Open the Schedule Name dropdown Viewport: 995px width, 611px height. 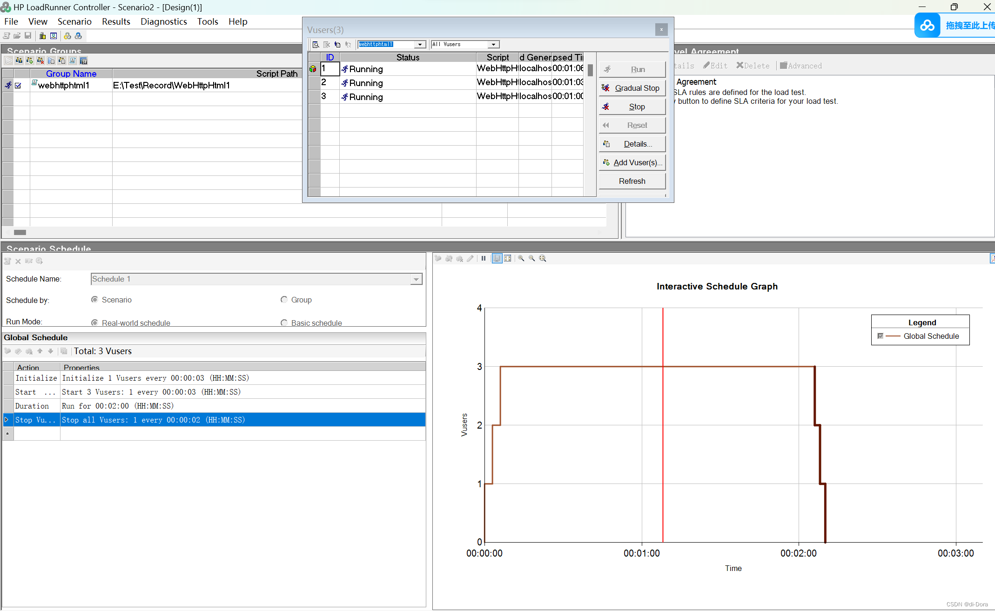(x=416, y=279)
